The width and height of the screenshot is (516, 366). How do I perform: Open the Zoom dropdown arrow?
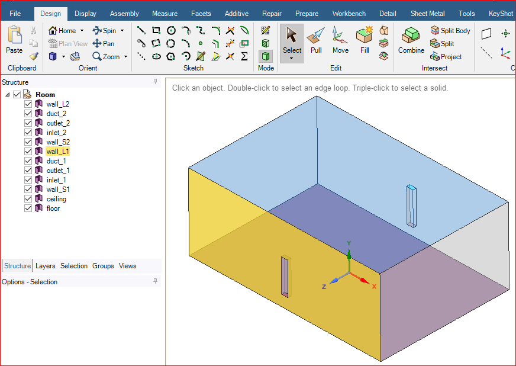pyautogui.click(x=125, y=57)
